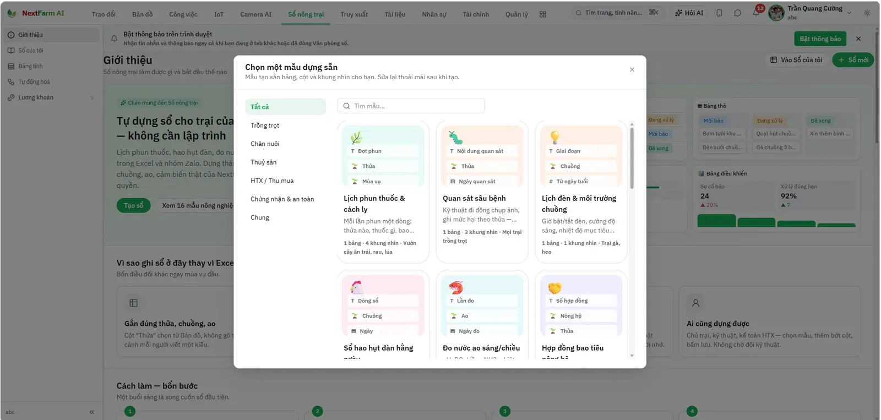
Task: Click the mobile device icon in header
Action: [719, 13]
